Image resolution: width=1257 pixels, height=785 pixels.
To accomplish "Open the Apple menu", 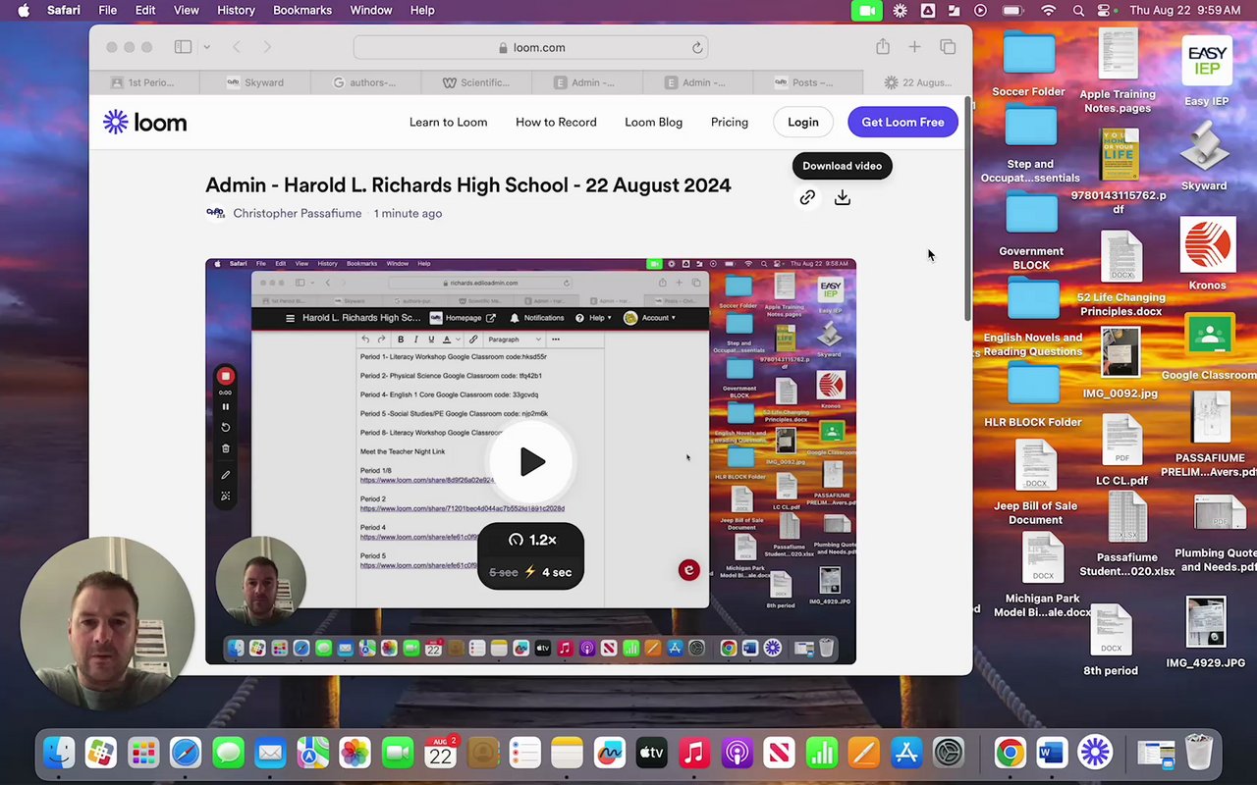I will (x=24, y=10).
